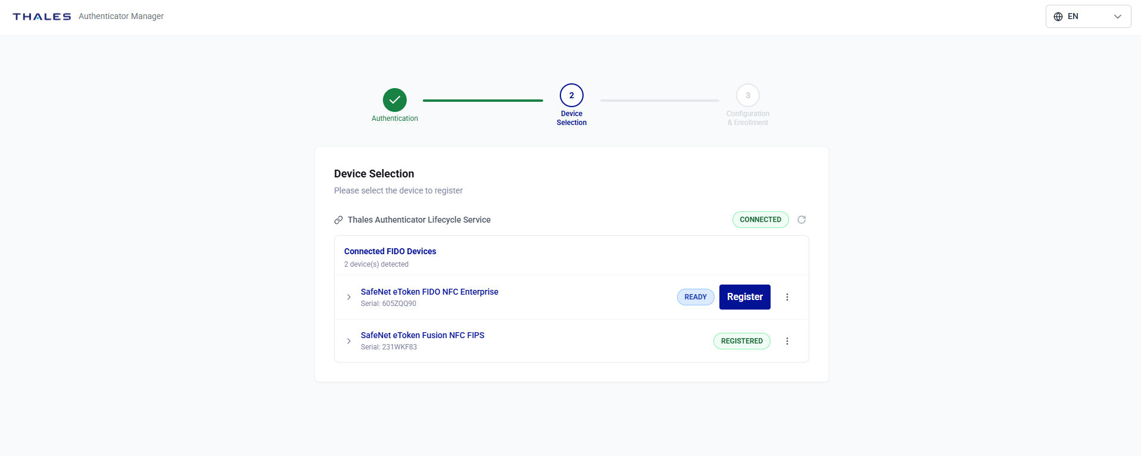Click the Thales logo

[42, 17]
